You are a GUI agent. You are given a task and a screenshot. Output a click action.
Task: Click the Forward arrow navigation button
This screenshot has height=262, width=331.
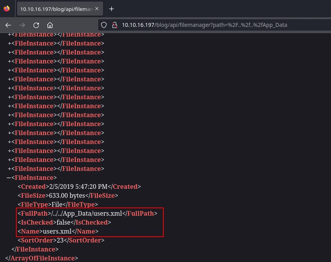[x=22, y=25]
